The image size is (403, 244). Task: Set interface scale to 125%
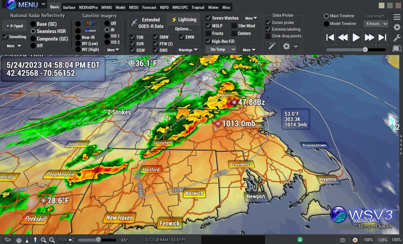coord(382,240)
